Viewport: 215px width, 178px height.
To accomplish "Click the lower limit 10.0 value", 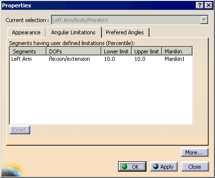I will pos(110,59).
